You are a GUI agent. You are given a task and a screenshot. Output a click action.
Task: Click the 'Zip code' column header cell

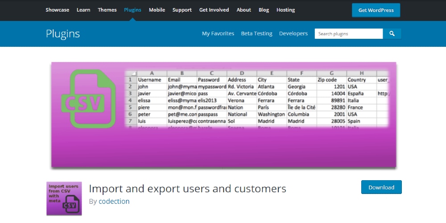[x=332, y=80]
